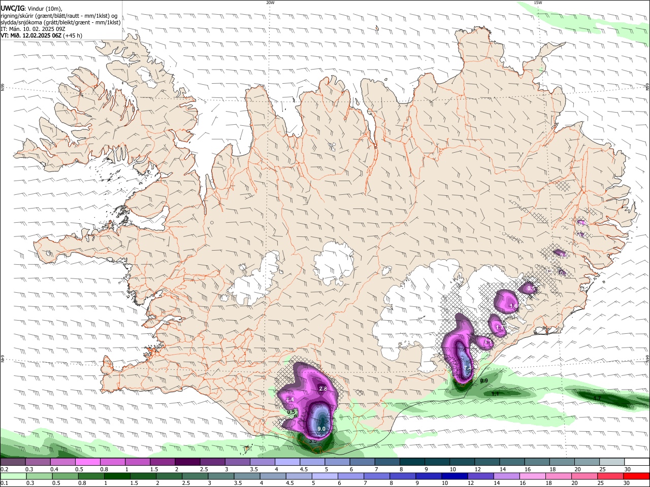Screen dimensions: 650x487
Task: Click the "3.5" rain value below the 9.0 maximum
Action: (313, 441)
